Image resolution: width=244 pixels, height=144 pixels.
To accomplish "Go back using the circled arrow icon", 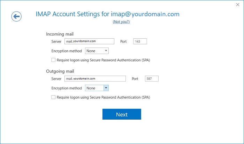I will click(x=16, y=16).
